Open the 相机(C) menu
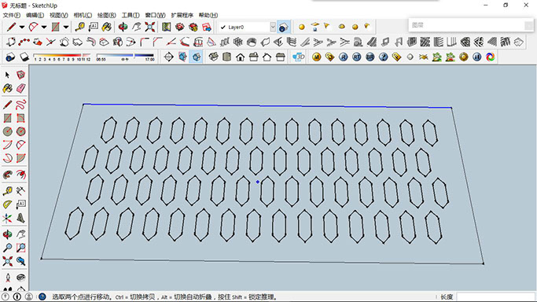Viewport: 537px width, 302px height. 83,15
